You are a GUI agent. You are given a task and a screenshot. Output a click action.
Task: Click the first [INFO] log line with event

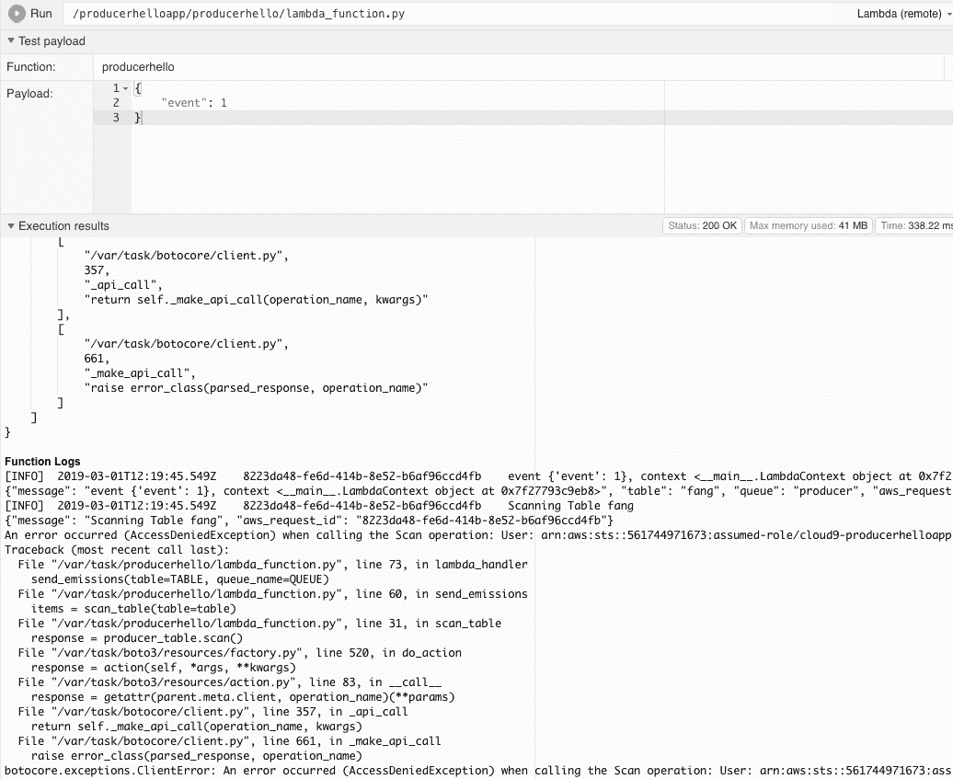coord(477,476)
